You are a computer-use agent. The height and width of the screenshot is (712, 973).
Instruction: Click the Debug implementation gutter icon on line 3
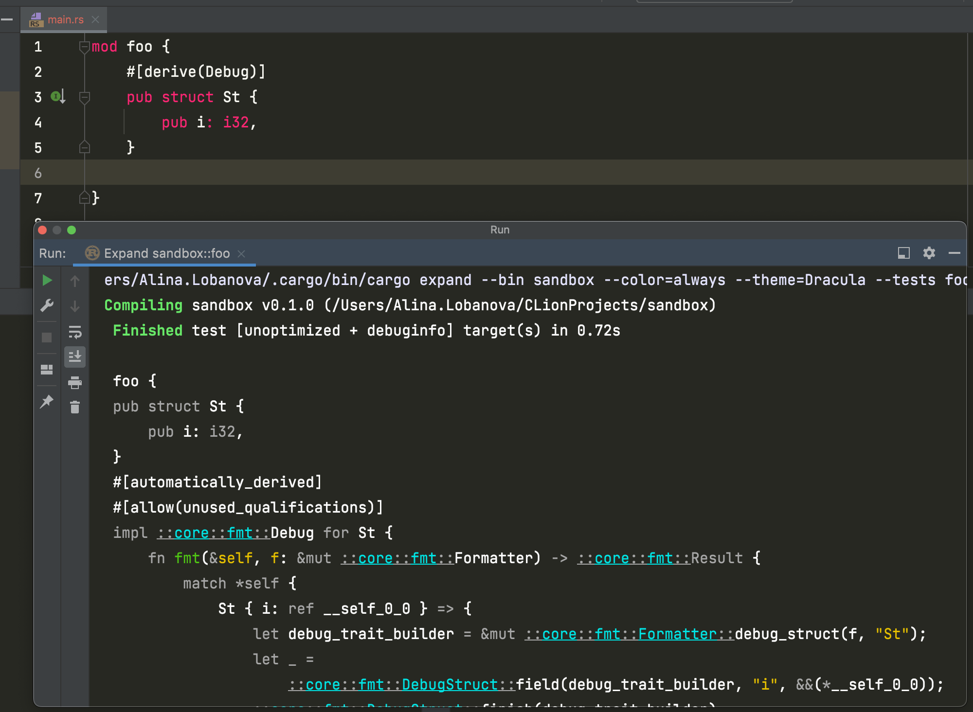point(56,97)
